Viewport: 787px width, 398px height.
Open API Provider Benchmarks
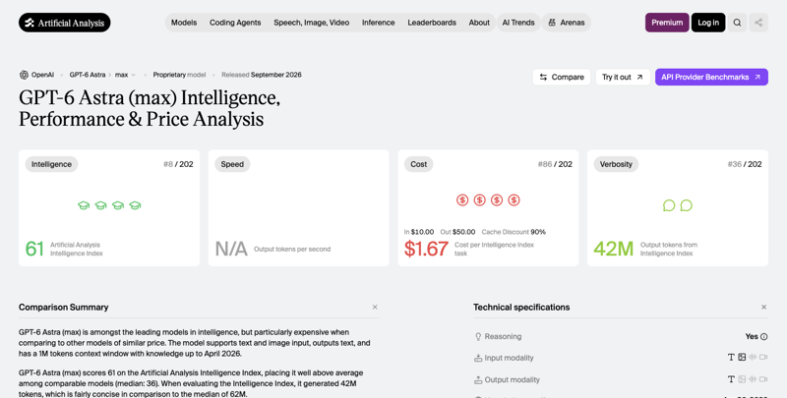click(711, 78)
